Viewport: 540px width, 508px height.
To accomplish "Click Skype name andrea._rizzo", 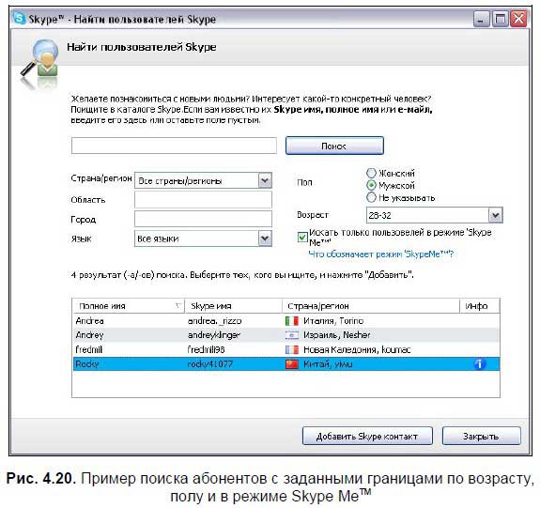I will (214, 321).
